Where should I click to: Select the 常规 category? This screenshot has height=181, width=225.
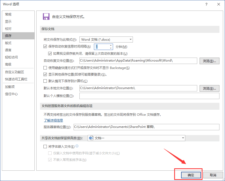[18, 14]
